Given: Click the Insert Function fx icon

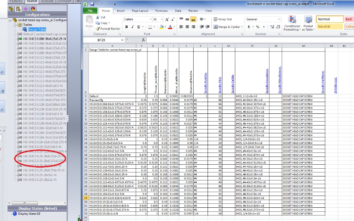Looking at the screenshot, I should [x=143, y=40].
